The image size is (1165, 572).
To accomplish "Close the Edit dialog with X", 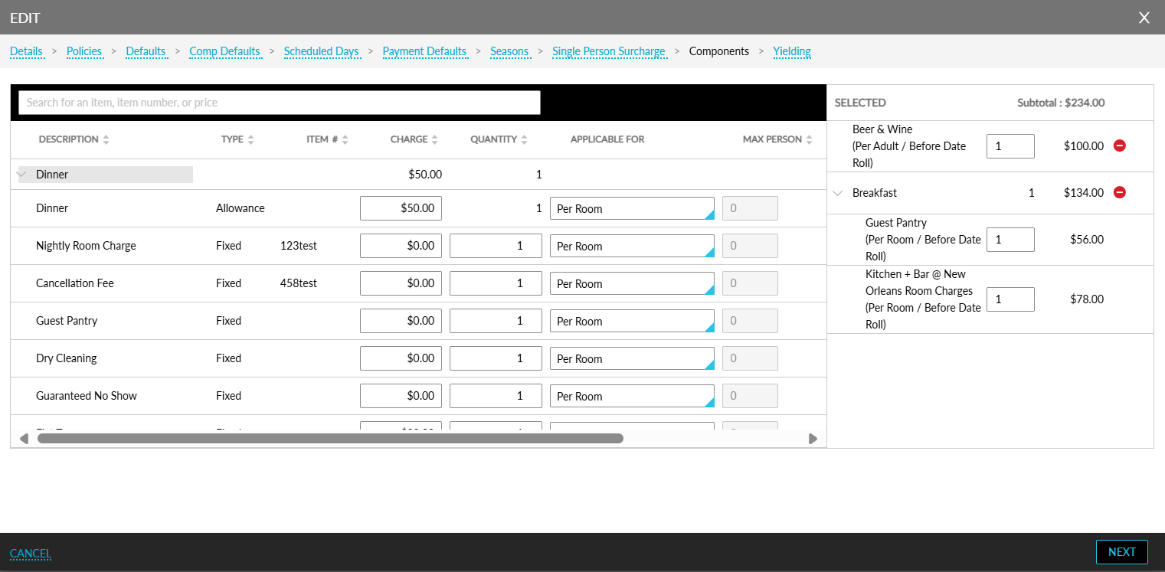I will pyautogui.click(x=1144, y=18).
